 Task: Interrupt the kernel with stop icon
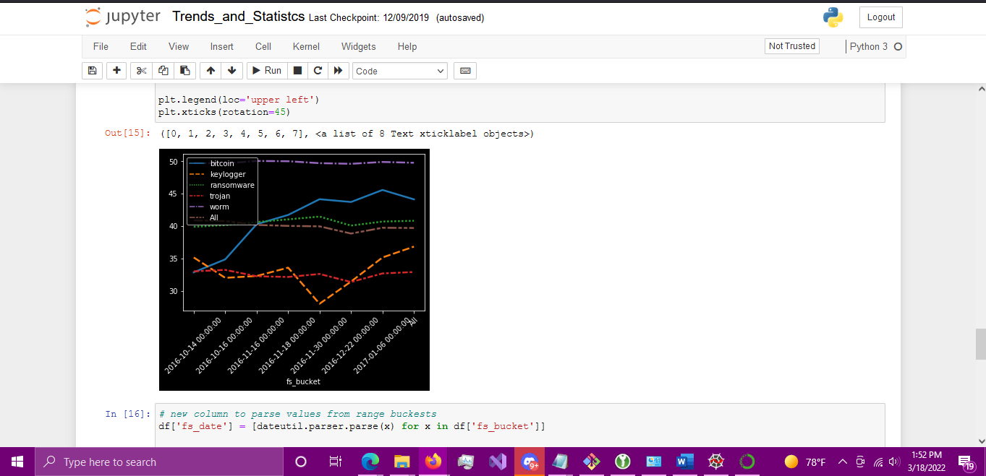point(297,71)
